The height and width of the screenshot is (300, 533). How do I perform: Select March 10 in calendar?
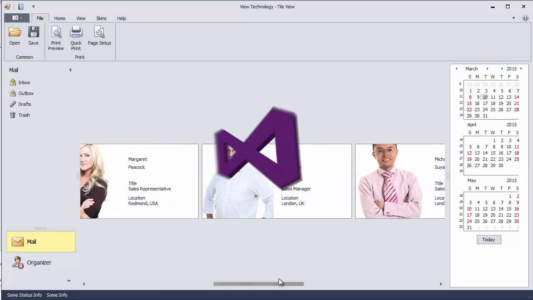pyautogui.click(x=485, y=97)
